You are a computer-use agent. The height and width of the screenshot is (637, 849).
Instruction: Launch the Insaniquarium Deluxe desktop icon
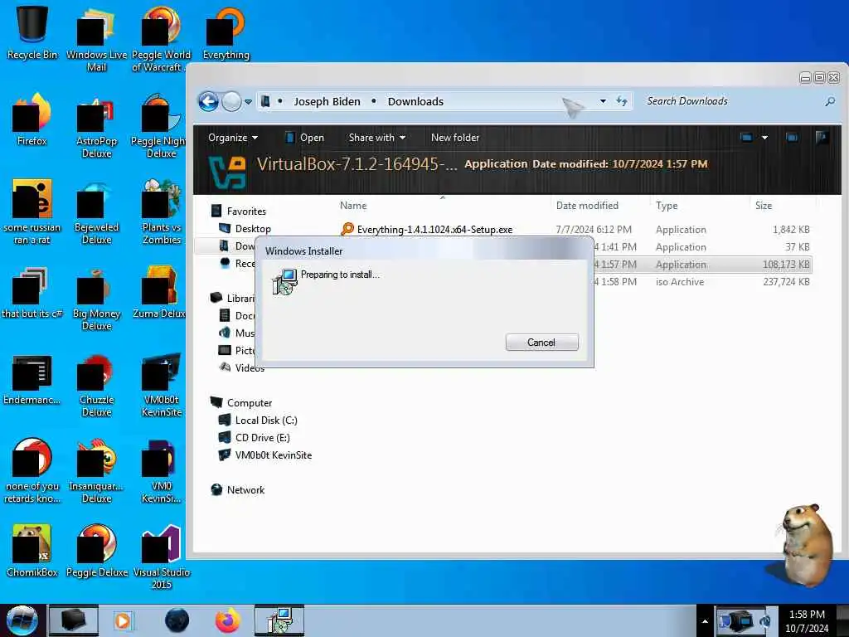(x=96, y=471)
